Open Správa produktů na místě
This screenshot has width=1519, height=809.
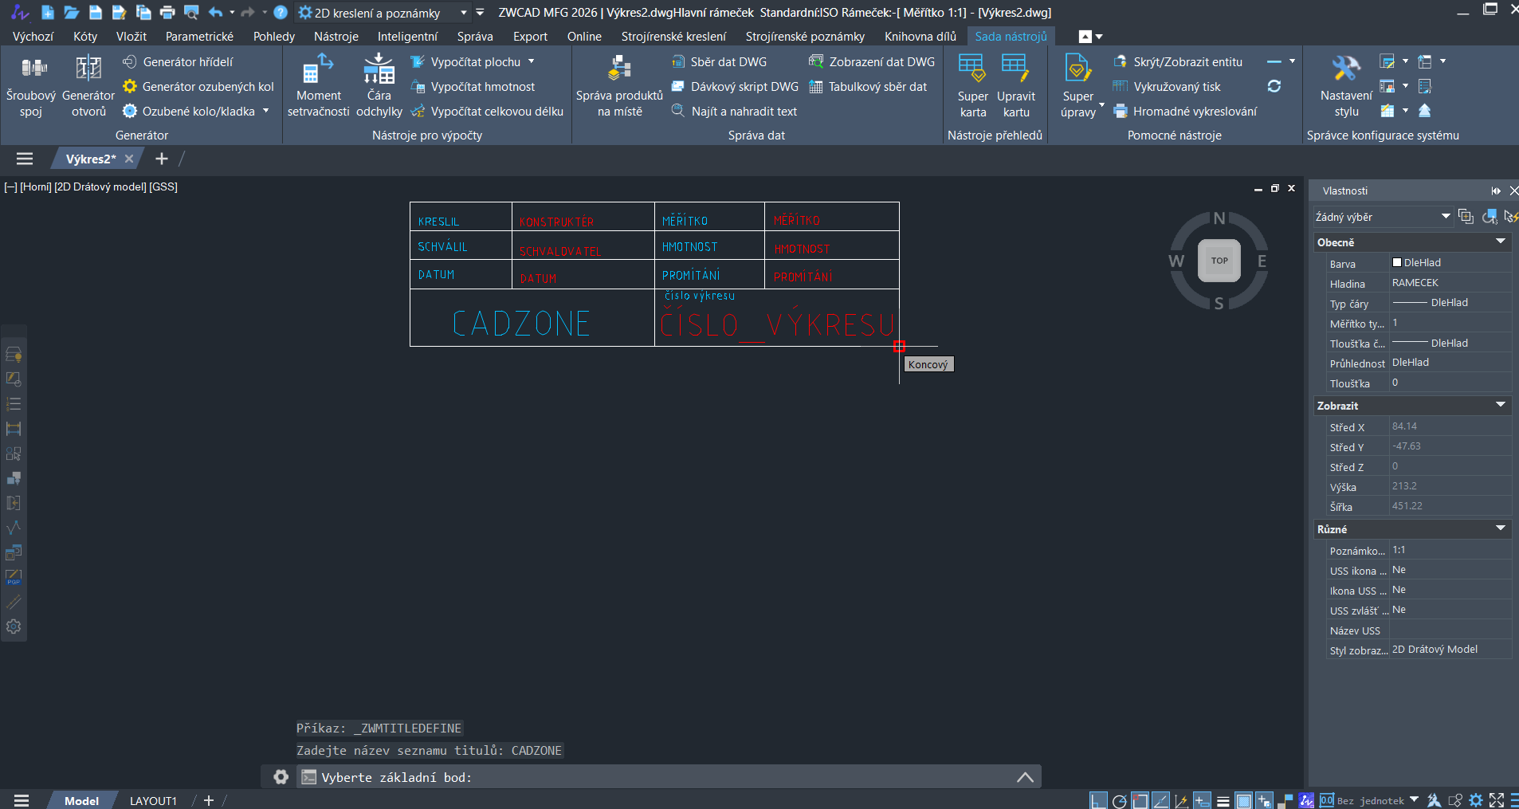(619, 86)
